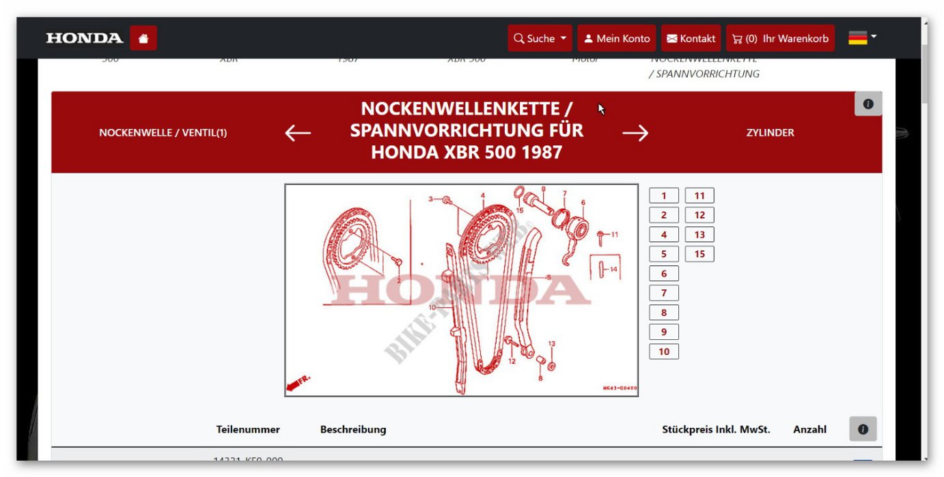Open Mein Konto account page

pos(616,38)
